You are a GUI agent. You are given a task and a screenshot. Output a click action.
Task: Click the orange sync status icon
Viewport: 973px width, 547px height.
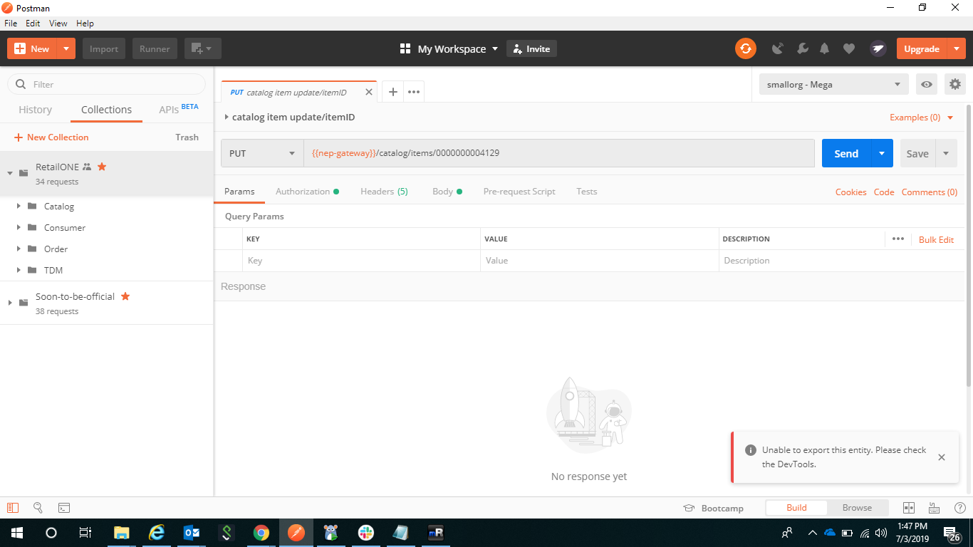(745, 48)
